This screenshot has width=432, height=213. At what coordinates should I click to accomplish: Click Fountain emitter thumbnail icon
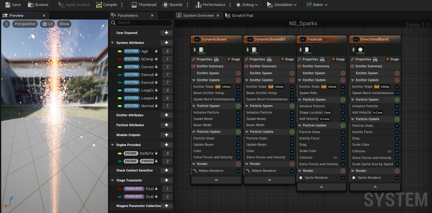coord(307,50)
